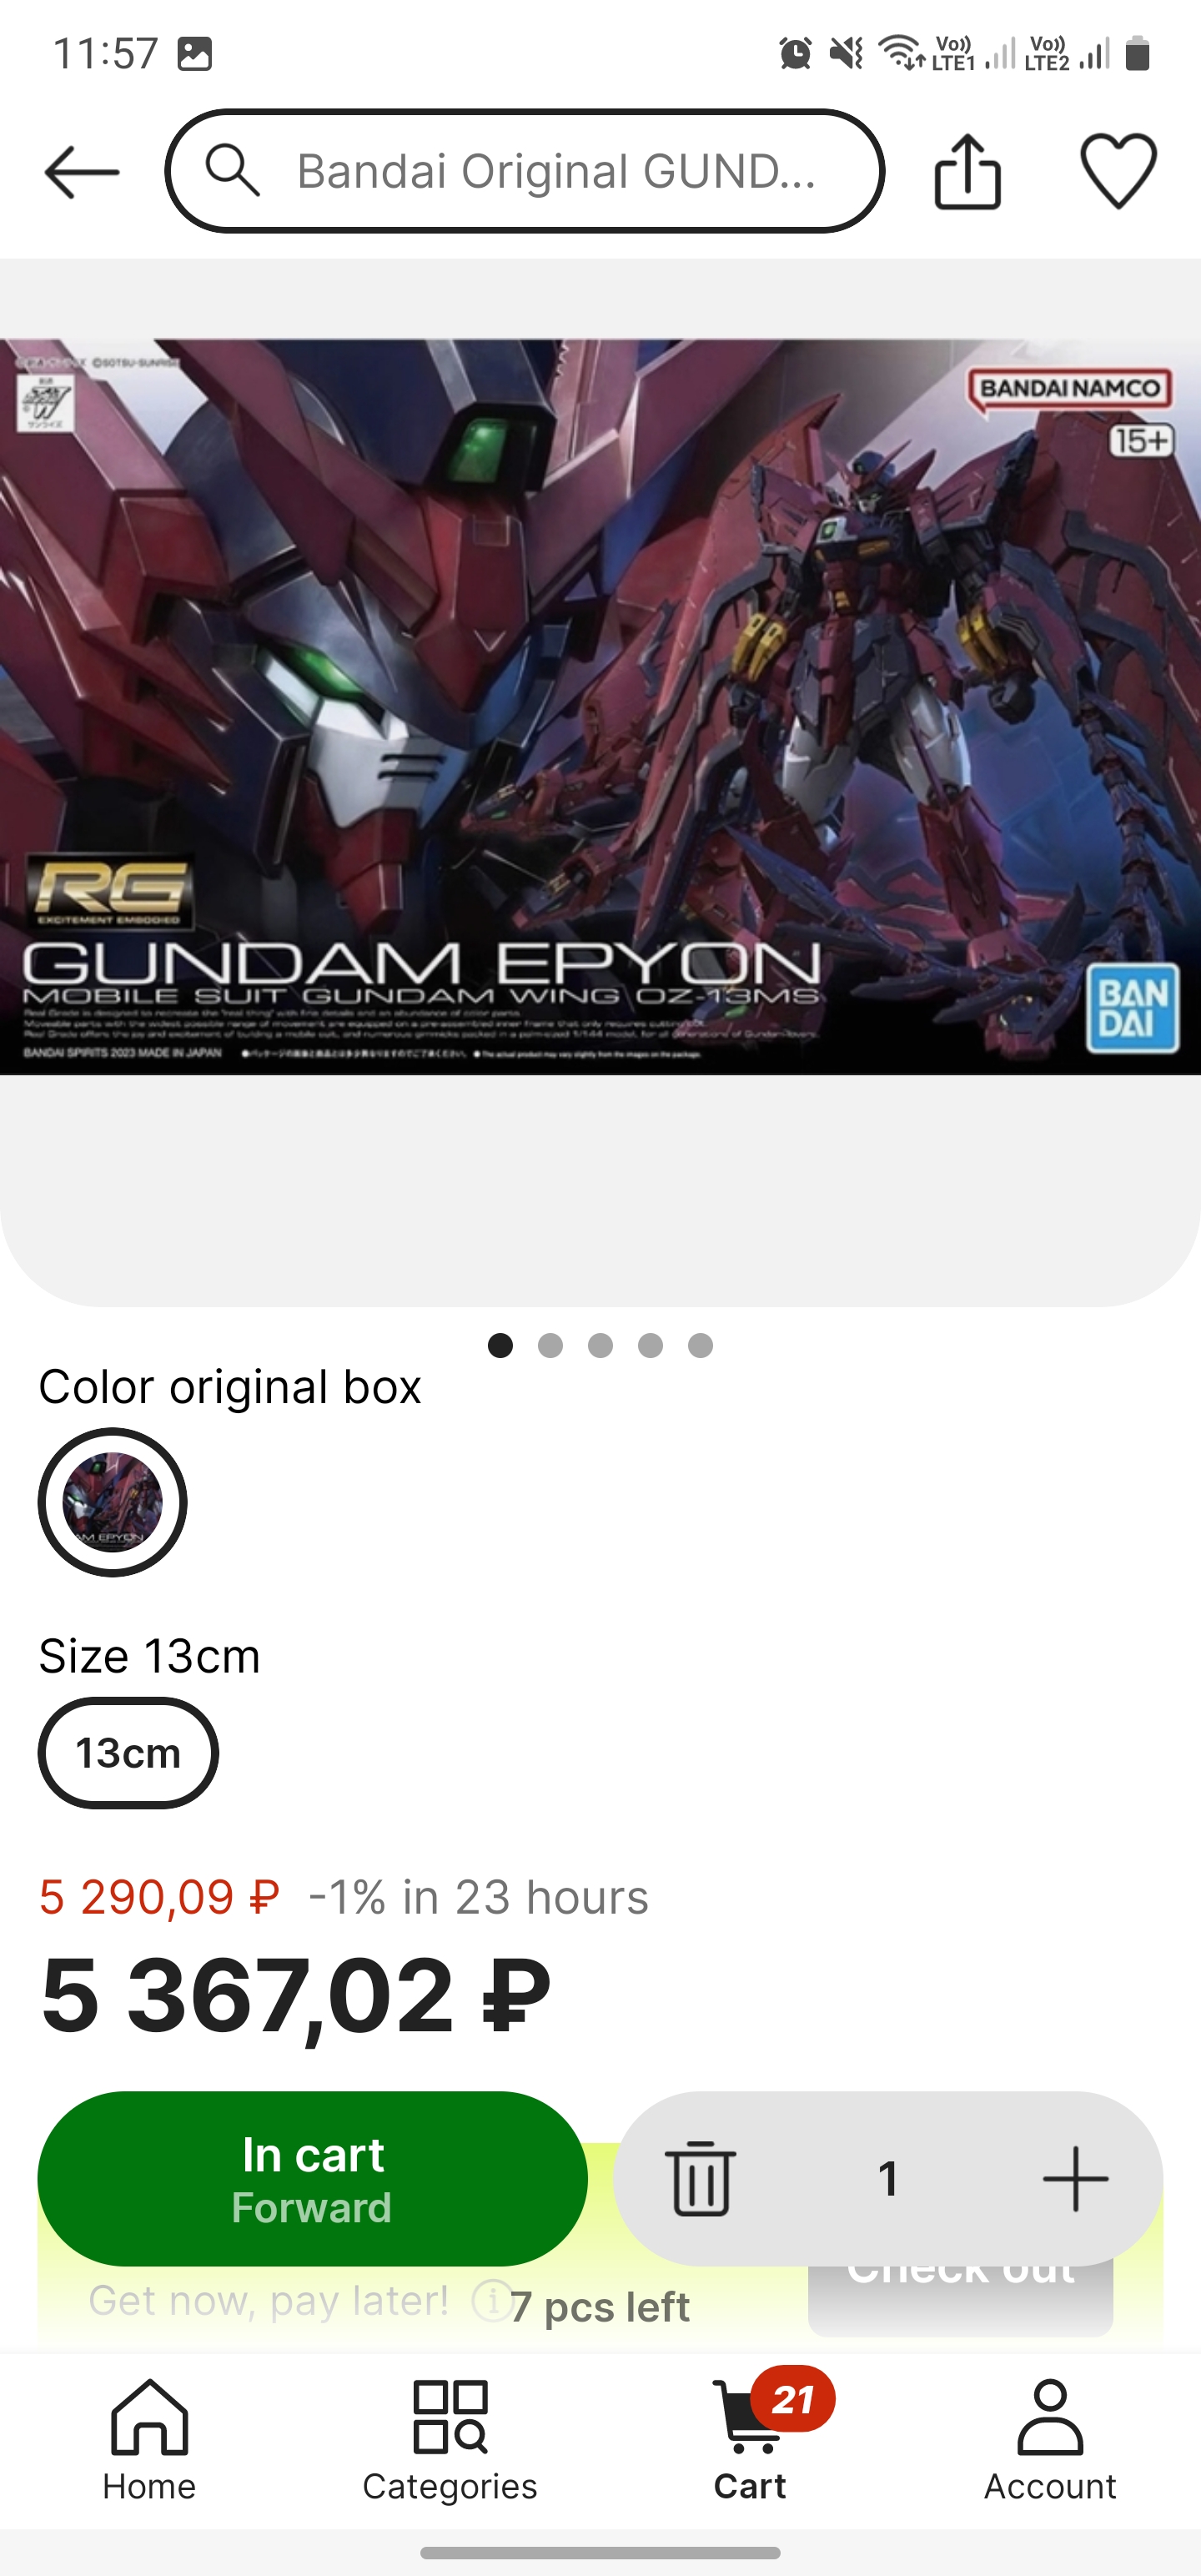Jump to the third product image dot
1201x2576 pixels.
(x=600, y=1345)
